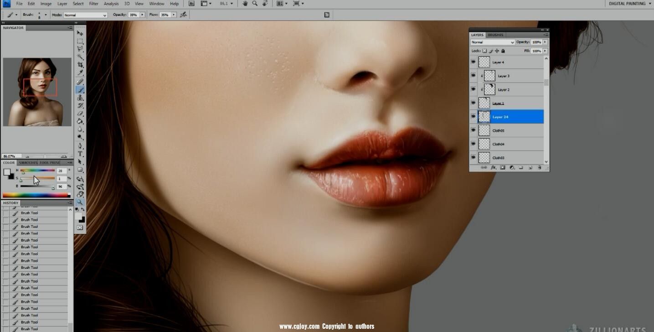Screen dimensions: 654x332
Task: Click the Zoom tool in the application bar
Action: (255, 4)
